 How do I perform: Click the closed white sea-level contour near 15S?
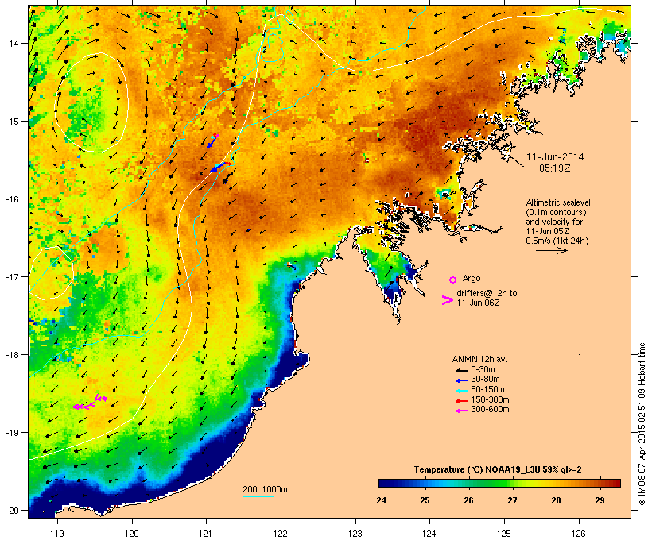click(91, 102)
